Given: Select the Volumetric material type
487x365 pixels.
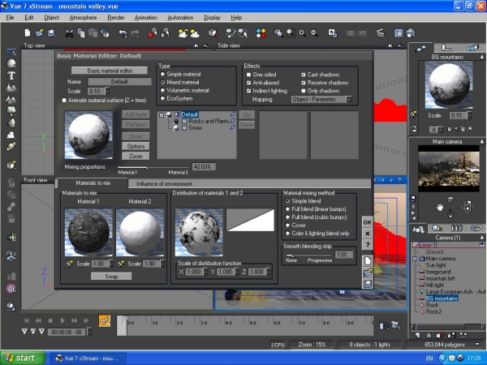Looking at the screenshot, I should pos(162,90).
